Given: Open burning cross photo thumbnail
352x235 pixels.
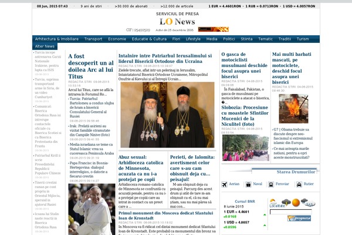Looking at the screenshot, I should (x=294, y=108).
